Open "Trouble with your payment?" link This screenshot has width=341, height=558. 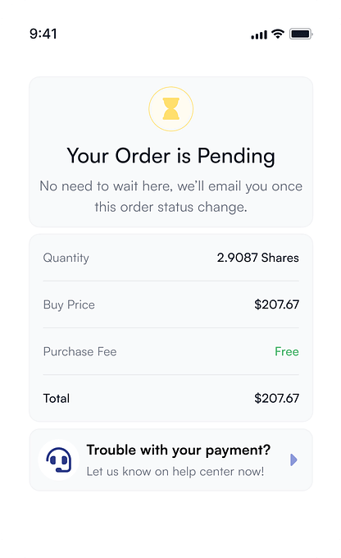pyautogui.click(x=179, y=451)
